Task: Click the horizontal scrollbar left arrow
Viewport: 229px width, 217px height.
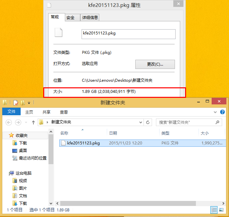Action: (57, 204)
